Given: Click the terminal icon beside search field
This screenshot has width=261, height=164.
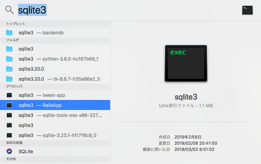Looking at the screenshot, I should pyautogui.click(x=247, y=10).
